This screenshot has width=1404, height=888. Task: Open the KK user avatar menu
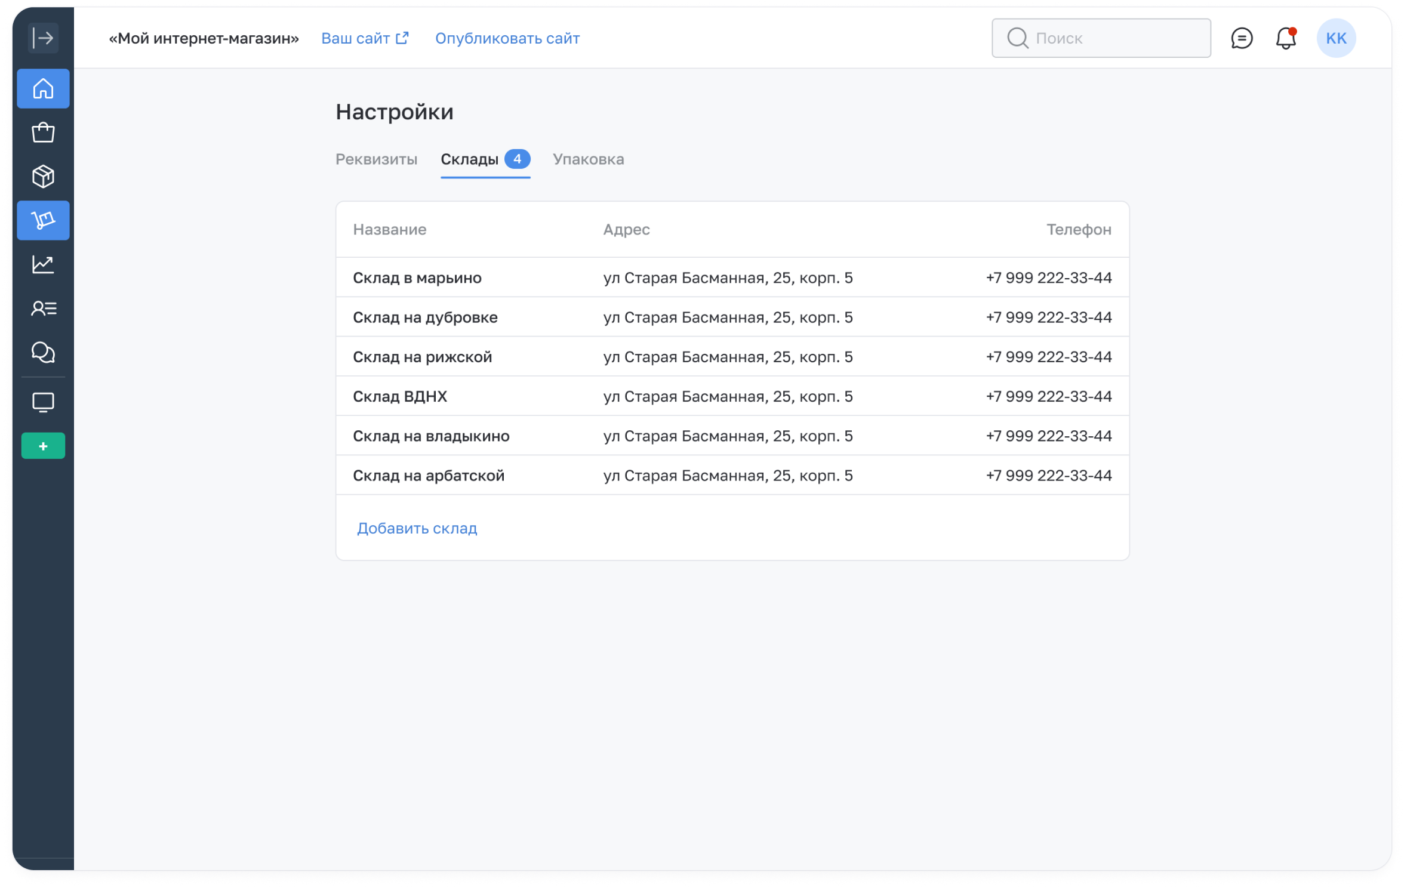click(x=1336, y=38)
